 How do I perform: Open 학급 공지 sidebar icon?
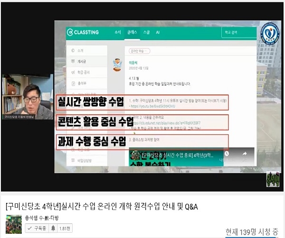[x=73, y=73]
